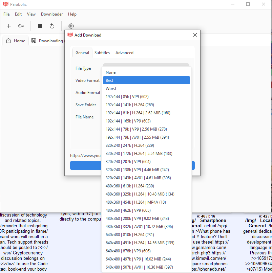The height and width of the screenshot is (273, 272).
Task: Minimize the Parabolic window
Action: (x=233, y=4)
